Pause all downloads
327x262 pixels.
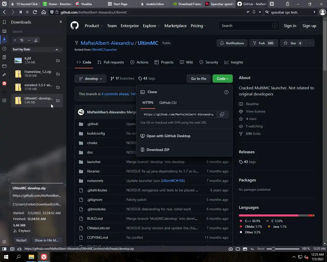(x=15, y=40)
